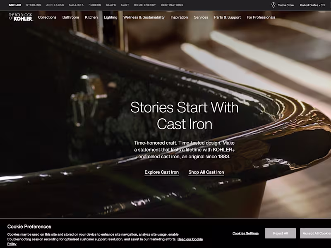Change region via United States - EN
331x248 pixels.
tap(312, 5)
